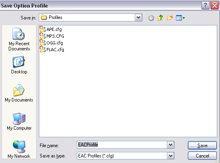Select My Computer in places bar
Screen dimensions: 220x163
click(19, 121)
